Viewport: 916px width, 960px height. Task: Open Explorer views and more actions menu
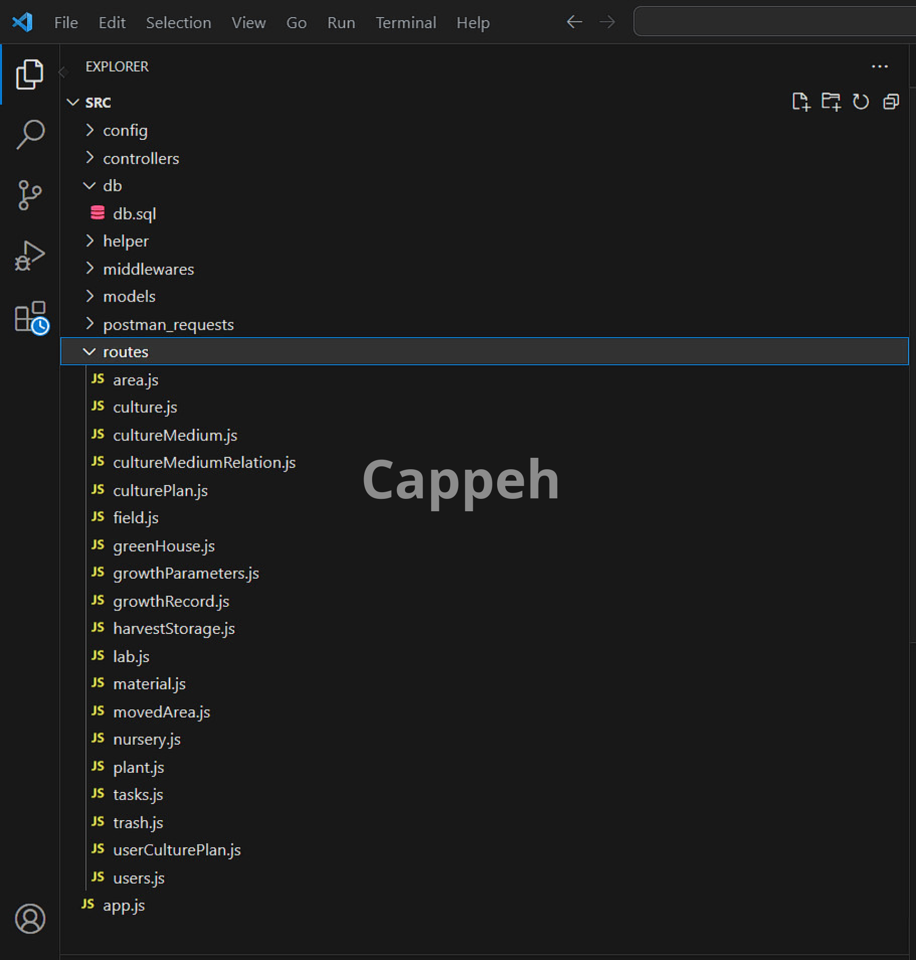[879, 66]
